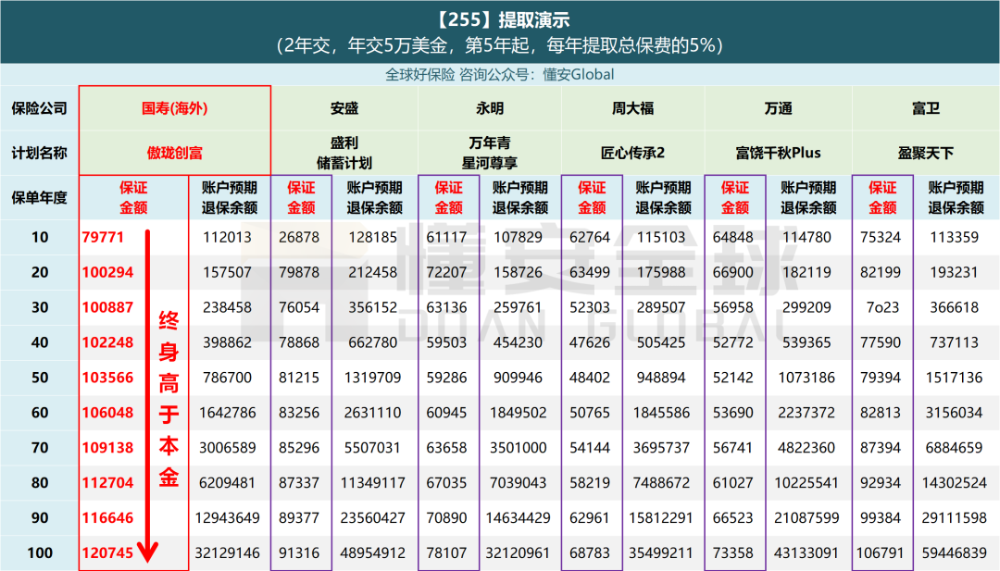Select the 保险公司 row label
The image size is (1000, 571).
tap(40, 108)
